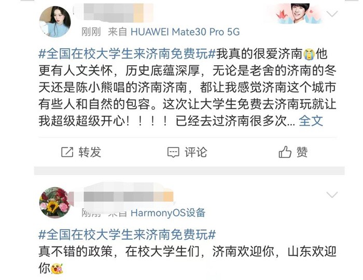Open the second poster's flower bouquet avatar
Viewport: 363px width, 280px height.
[55, 202]
